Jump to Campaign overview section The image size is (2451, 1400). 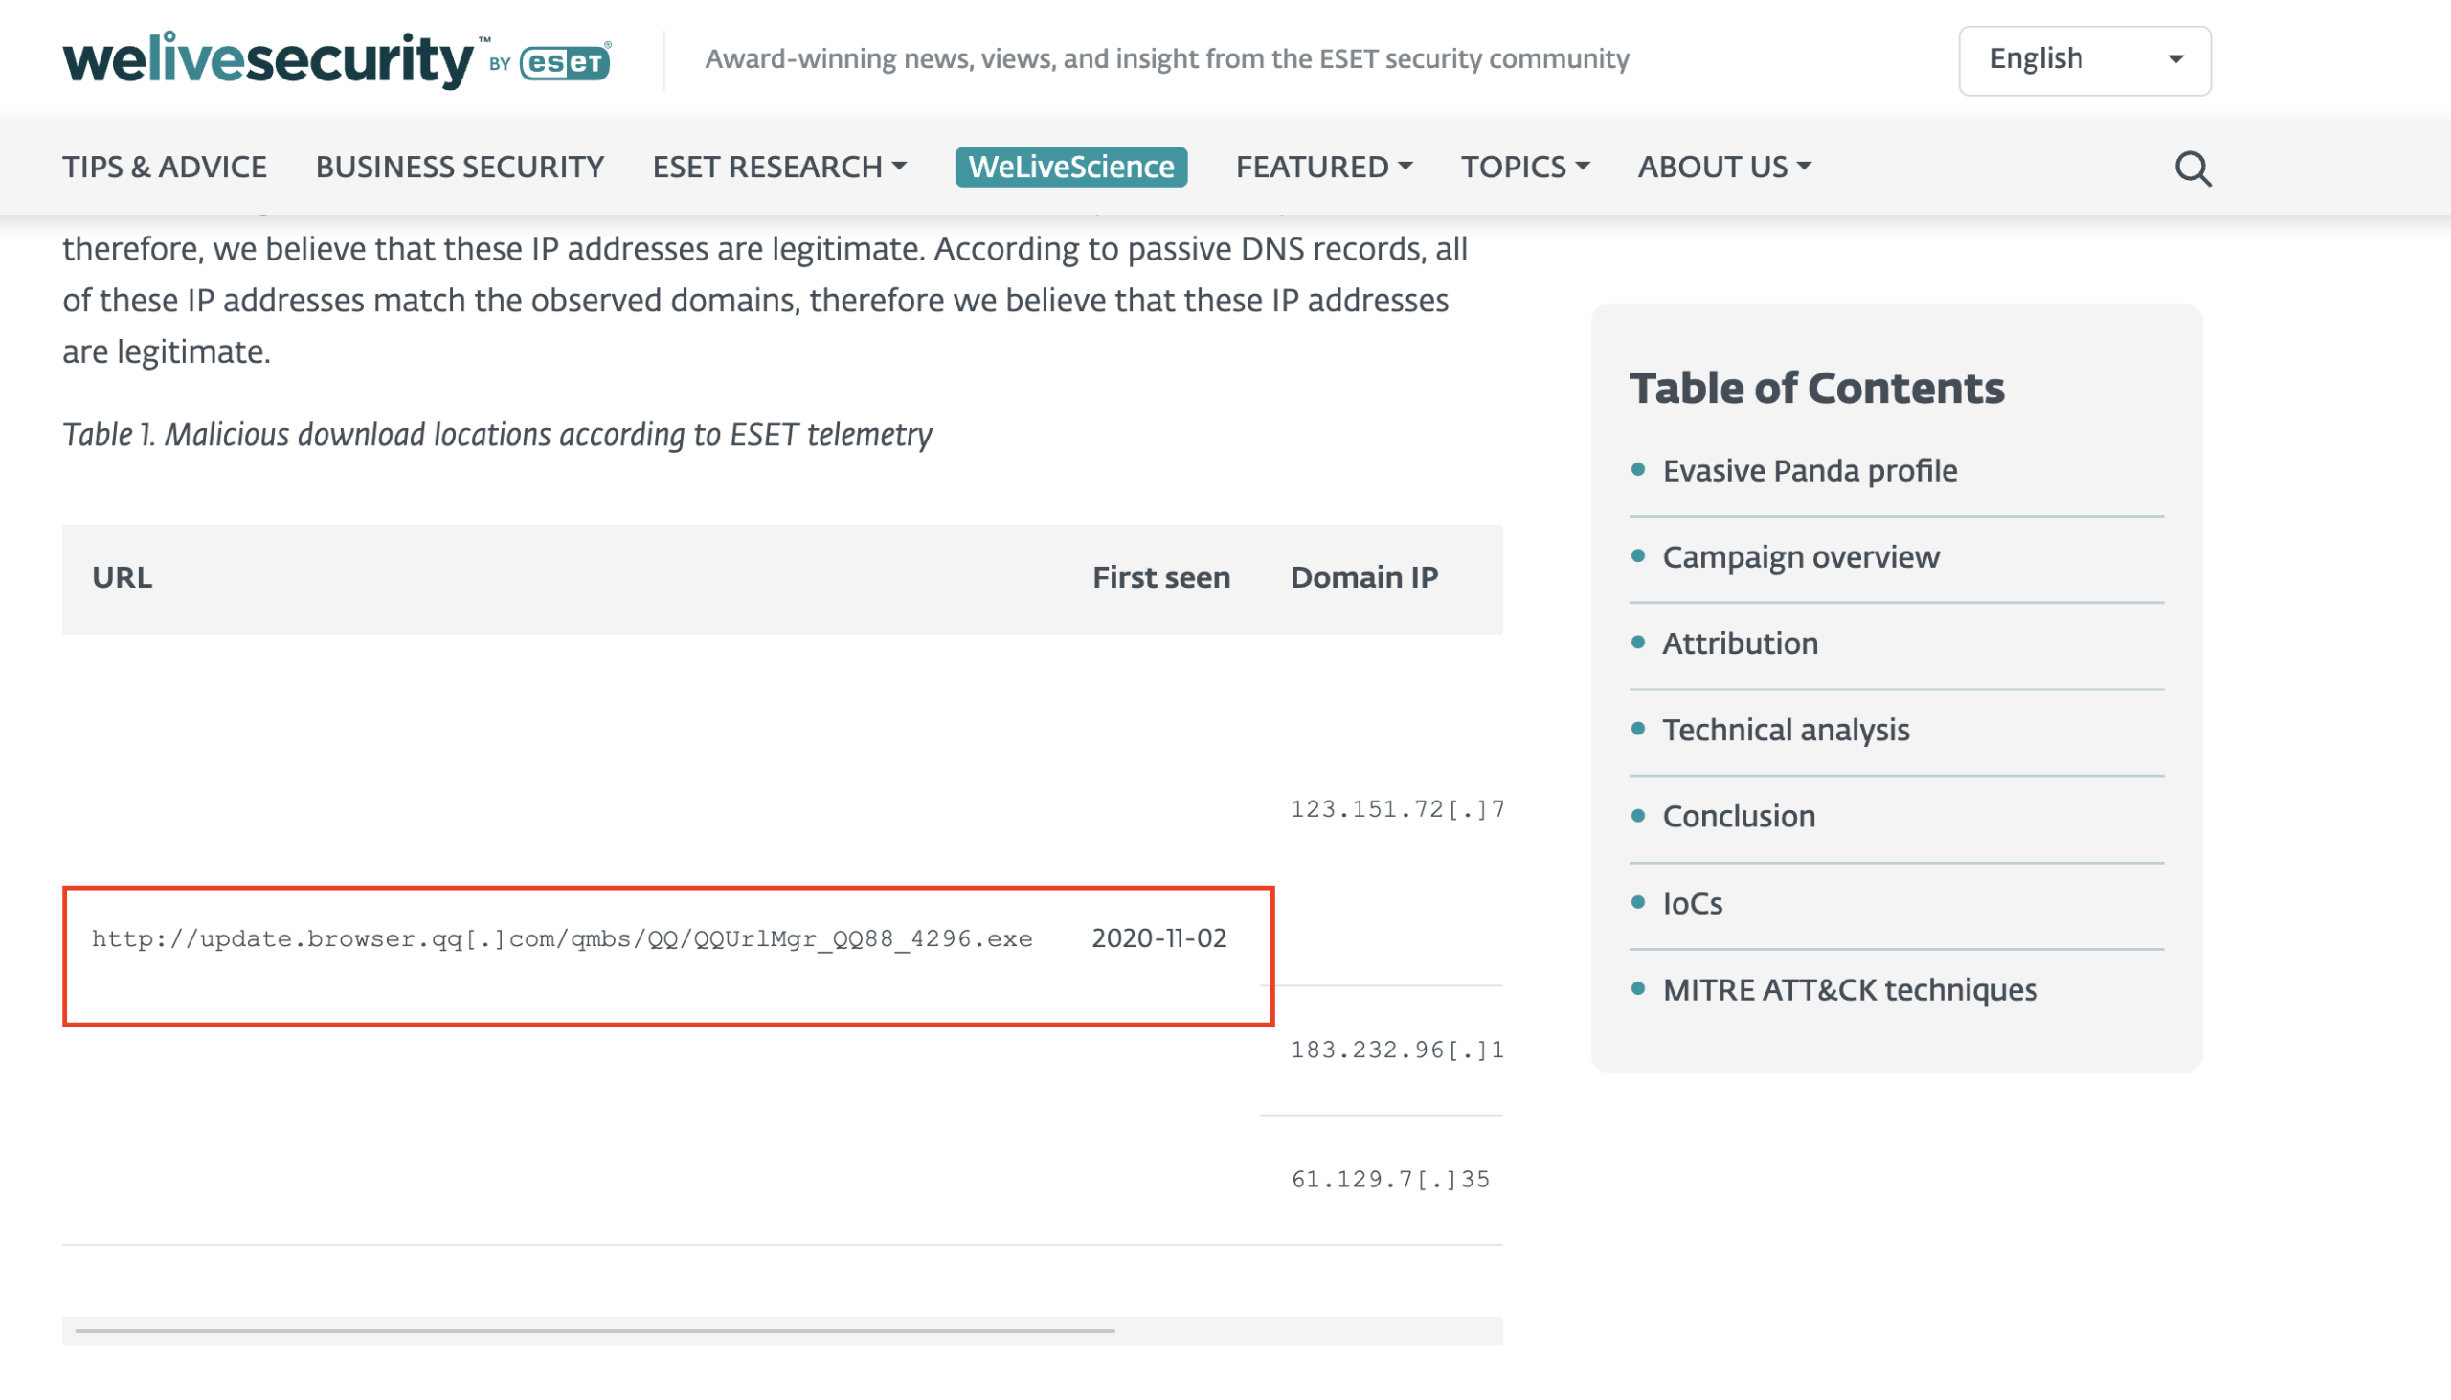click(1800, 557)
